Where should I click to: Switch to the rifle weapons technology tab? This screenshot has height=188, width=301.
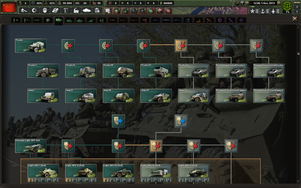37,20
